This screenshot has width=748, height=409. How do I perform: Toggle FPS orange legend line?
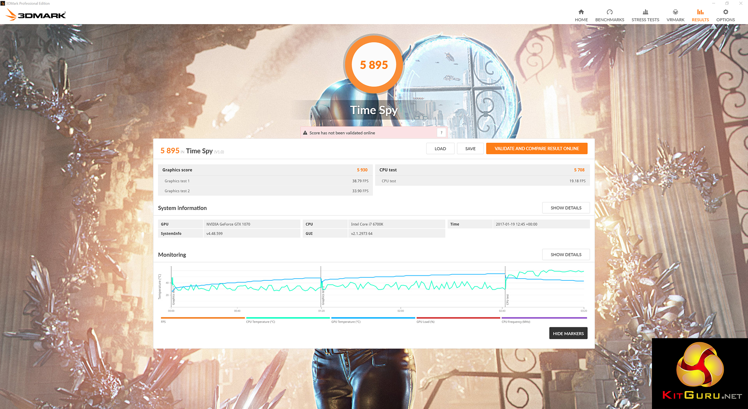[x=203, y=318]
